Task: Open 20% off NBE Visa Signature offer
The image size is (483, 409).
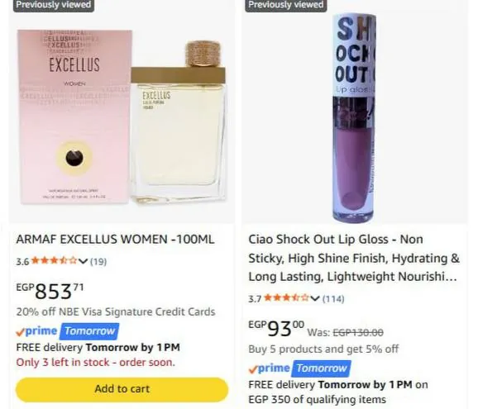Action: tap(116, 312)
